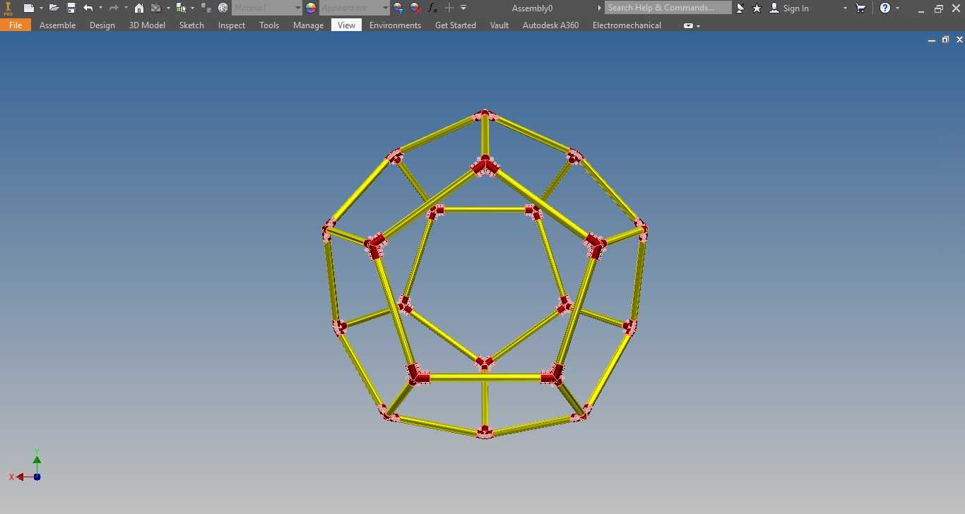Viewport: 965px width, 514px height.
Task: Expand the Sign In dropdown arrow
Action: tap(845, 8)
